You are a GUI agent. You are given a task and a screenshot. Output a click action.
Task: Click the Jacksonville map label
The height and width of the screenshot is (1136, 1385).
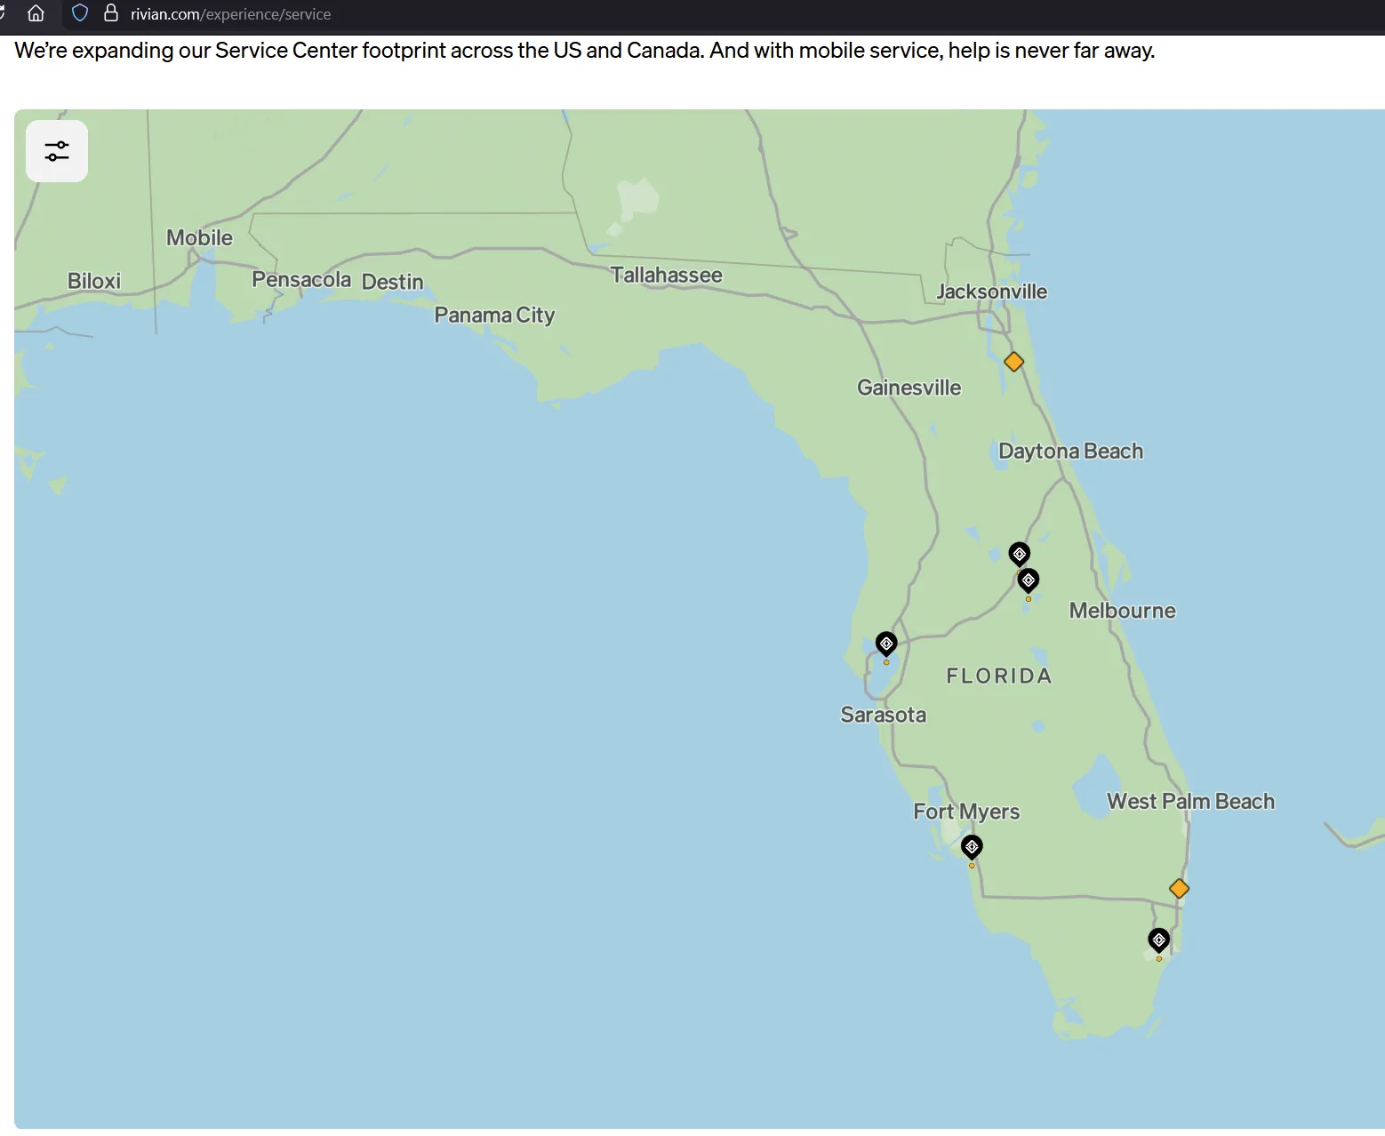pos(992,292)
